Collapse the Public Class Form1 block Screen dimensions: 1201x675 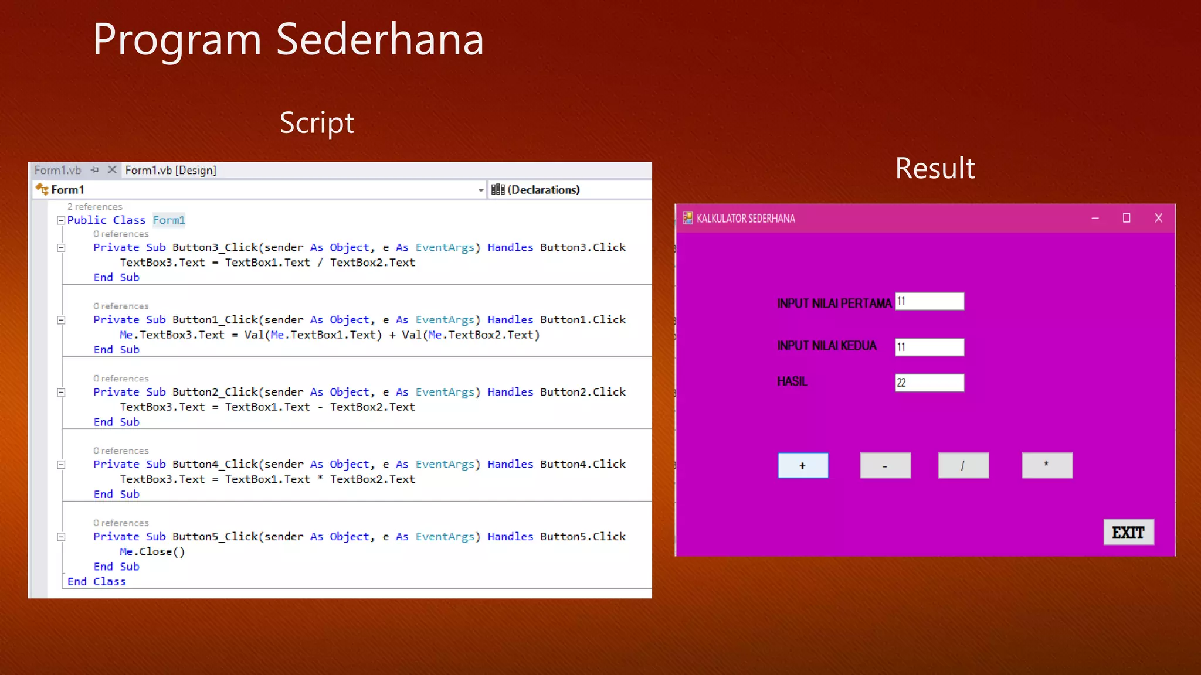tap(60, 221)
